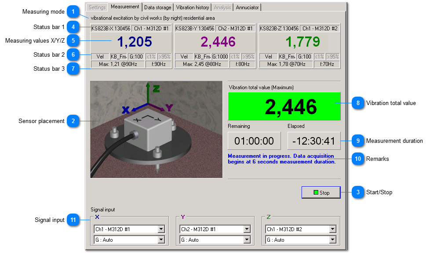Click the Vel unit indicator for X channel
The height and width of the screenshot is (254, 430).
100,56
